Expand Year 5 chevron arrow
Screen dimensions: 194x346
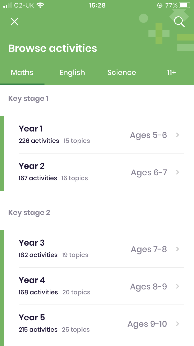[x=177, y=324]
